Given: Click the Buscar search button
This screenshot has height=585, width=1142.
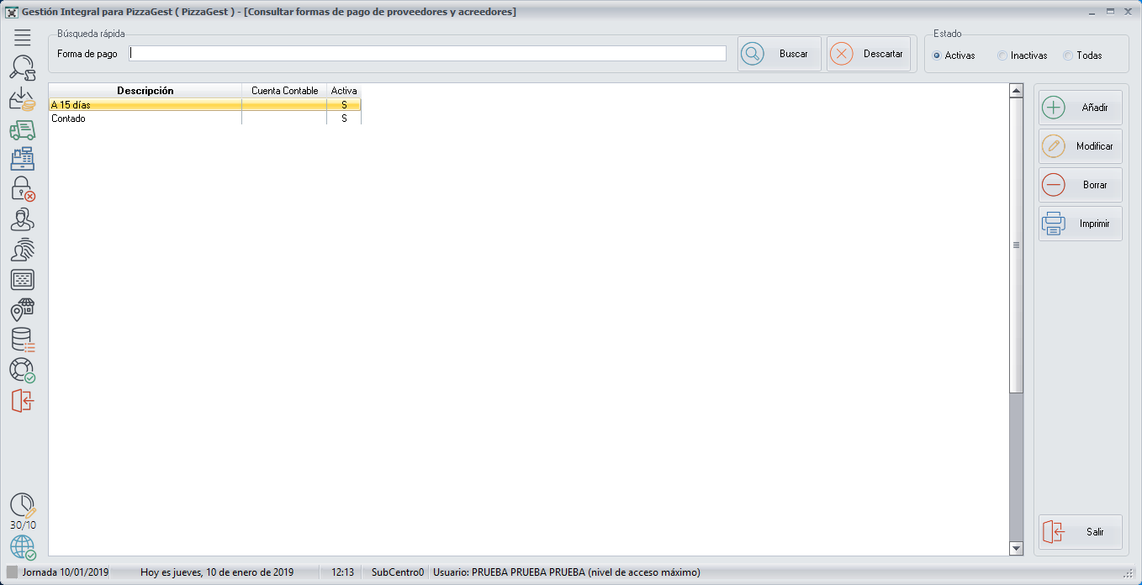Looking at the screenshot, I should point(779,54).
